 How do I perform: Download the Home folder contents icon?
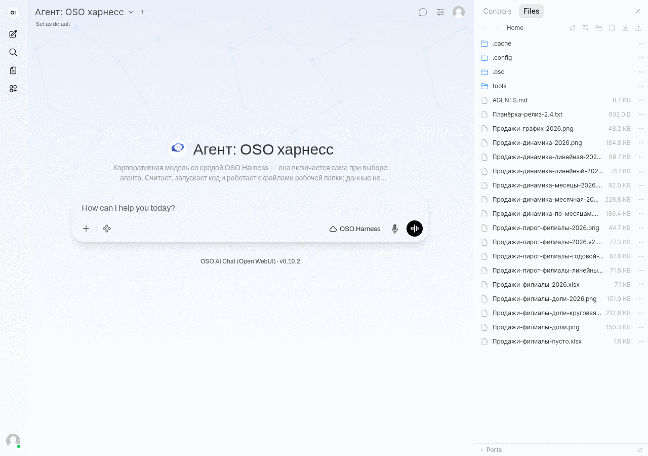(625, 28)
